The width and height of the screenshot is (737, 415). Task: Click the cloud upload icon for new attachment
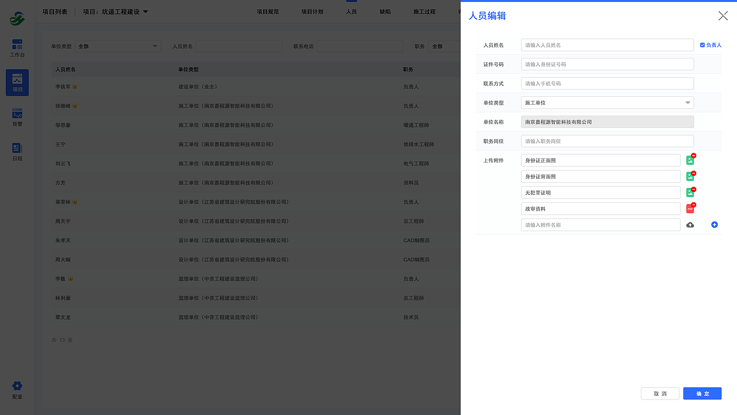(x=690, y=225)
